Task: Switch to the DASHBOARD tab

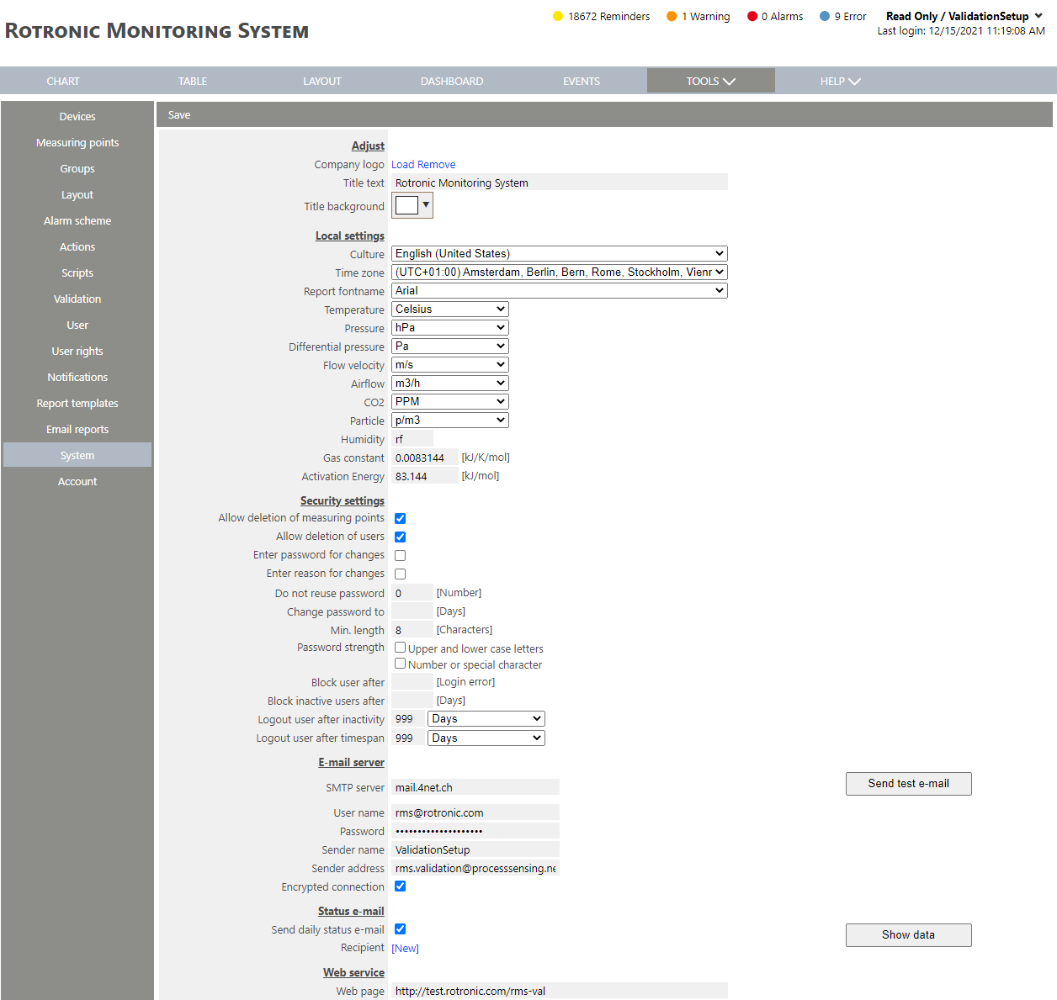Action: [x=452, y=81]
